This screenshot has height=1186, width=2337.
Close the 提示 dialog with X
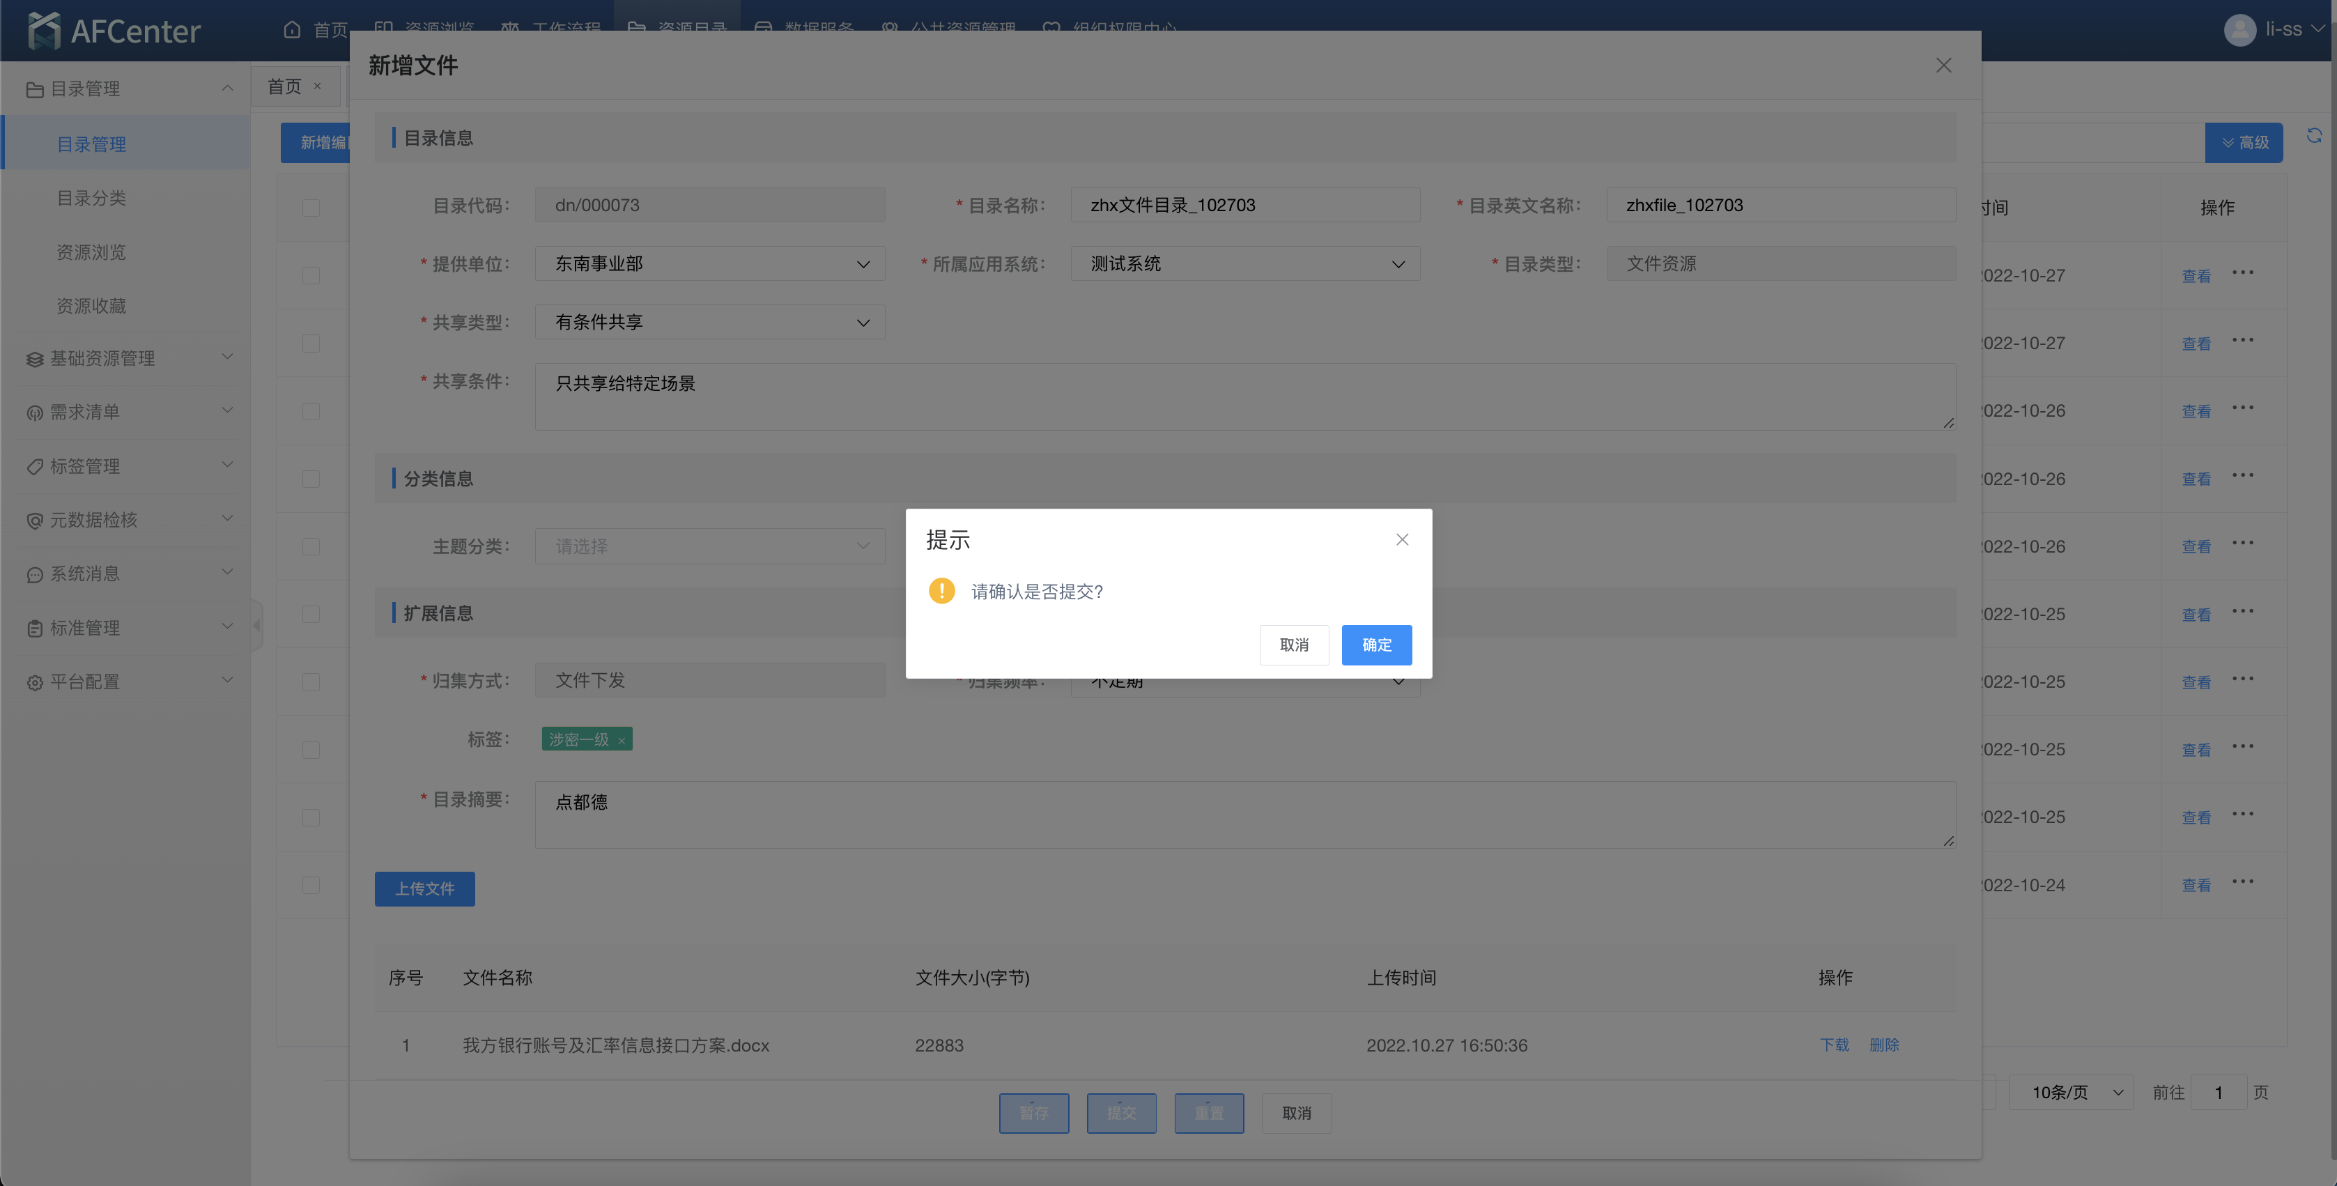click(1402, 540)
